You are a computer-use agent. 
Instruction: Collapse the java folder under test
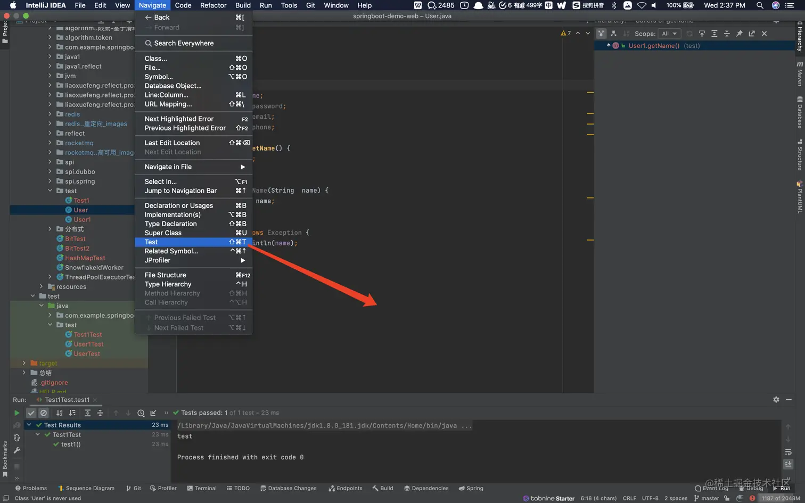[x=42, y=306]
